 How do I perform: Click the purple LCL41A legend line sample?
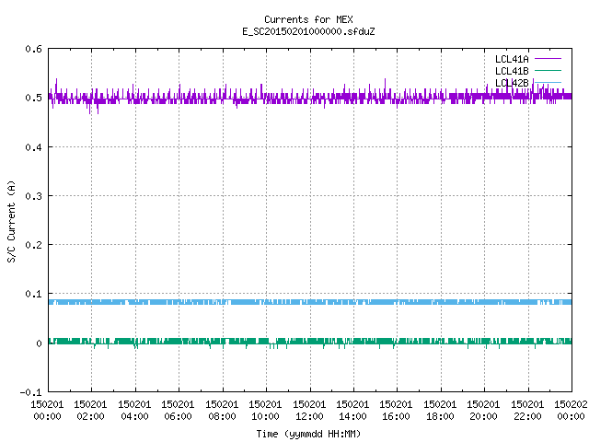[x=548, y=59]
